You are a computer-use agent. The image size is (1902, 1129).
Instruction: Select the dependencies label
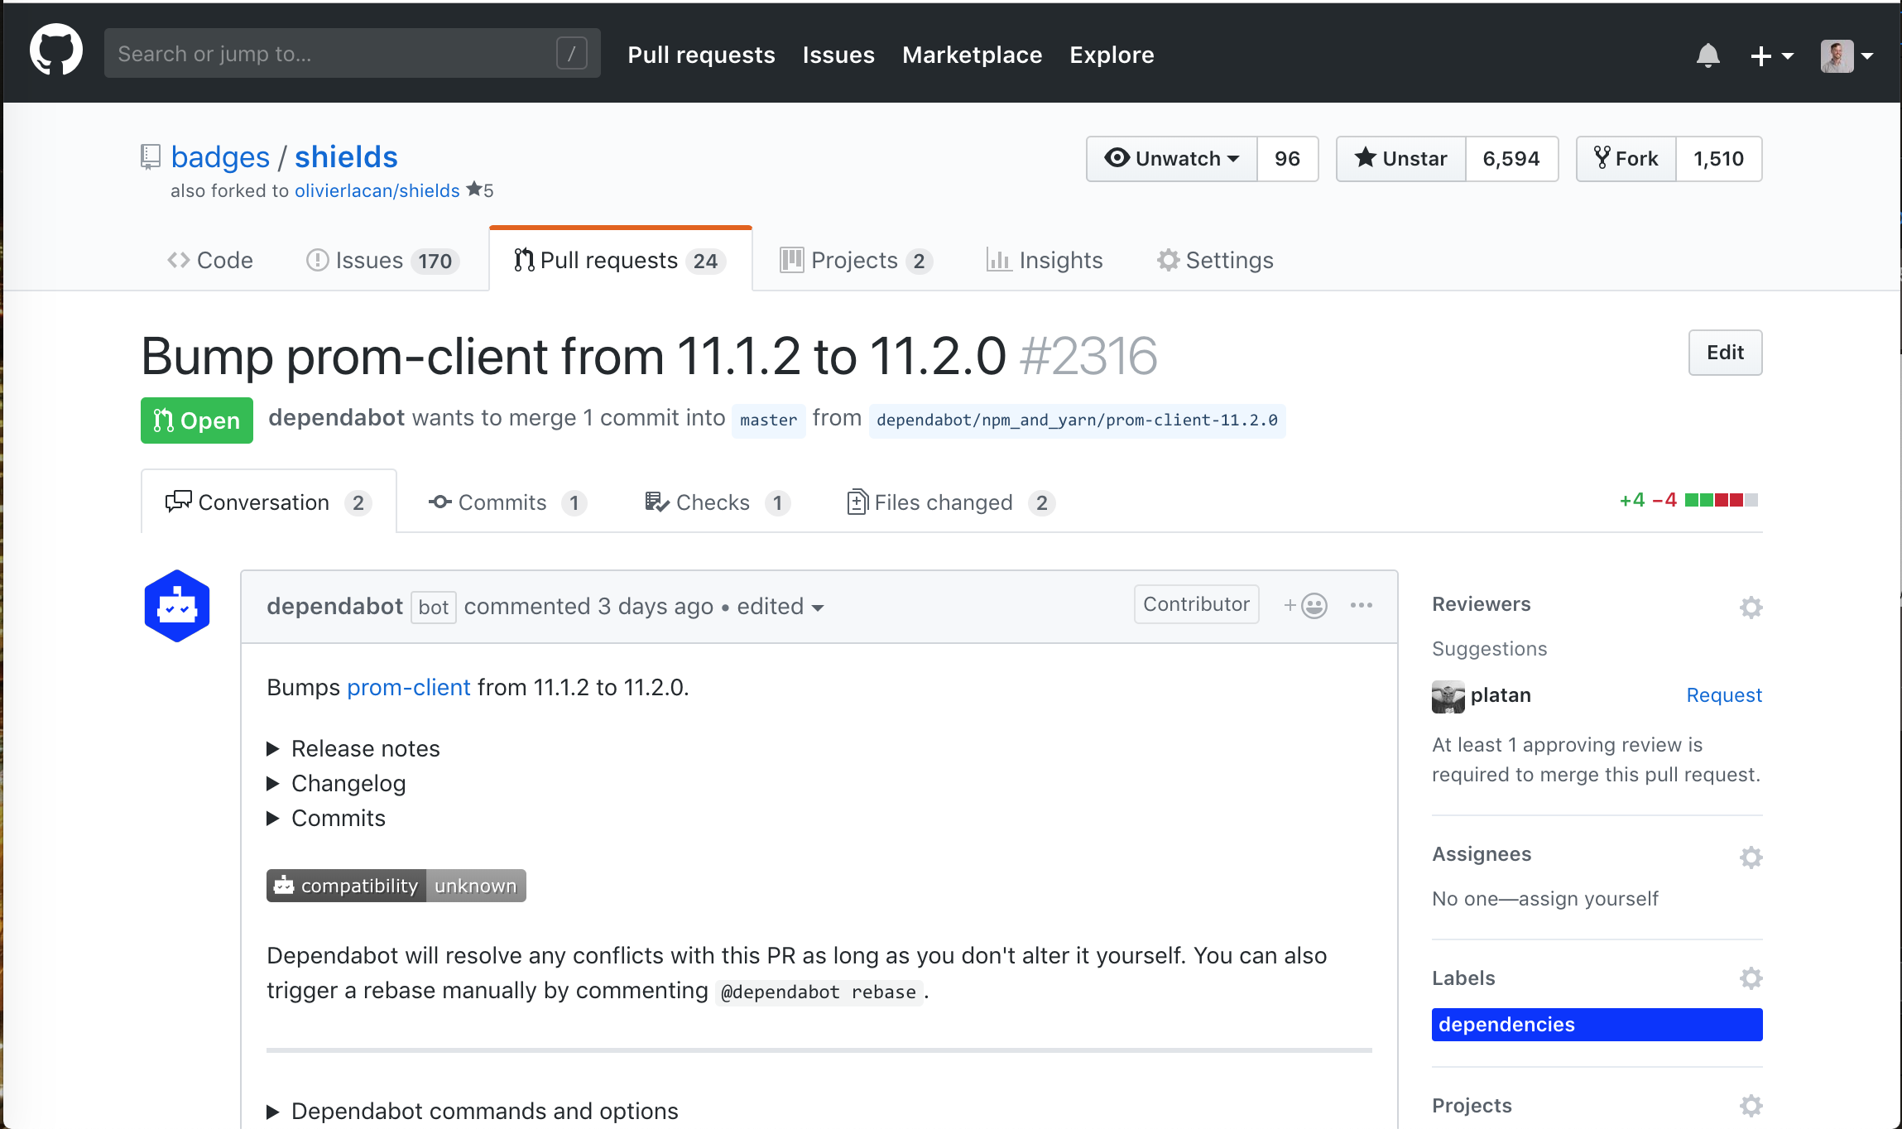tap(1596, 1024)
